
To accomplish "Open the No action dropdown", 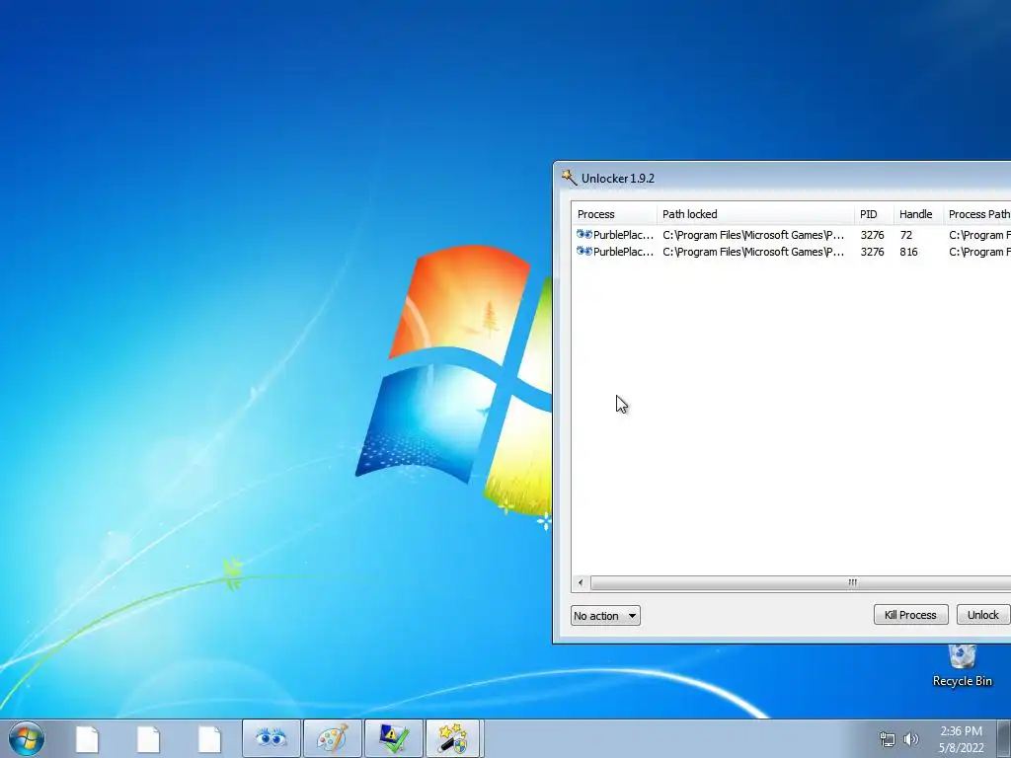I will coord(605,616).
